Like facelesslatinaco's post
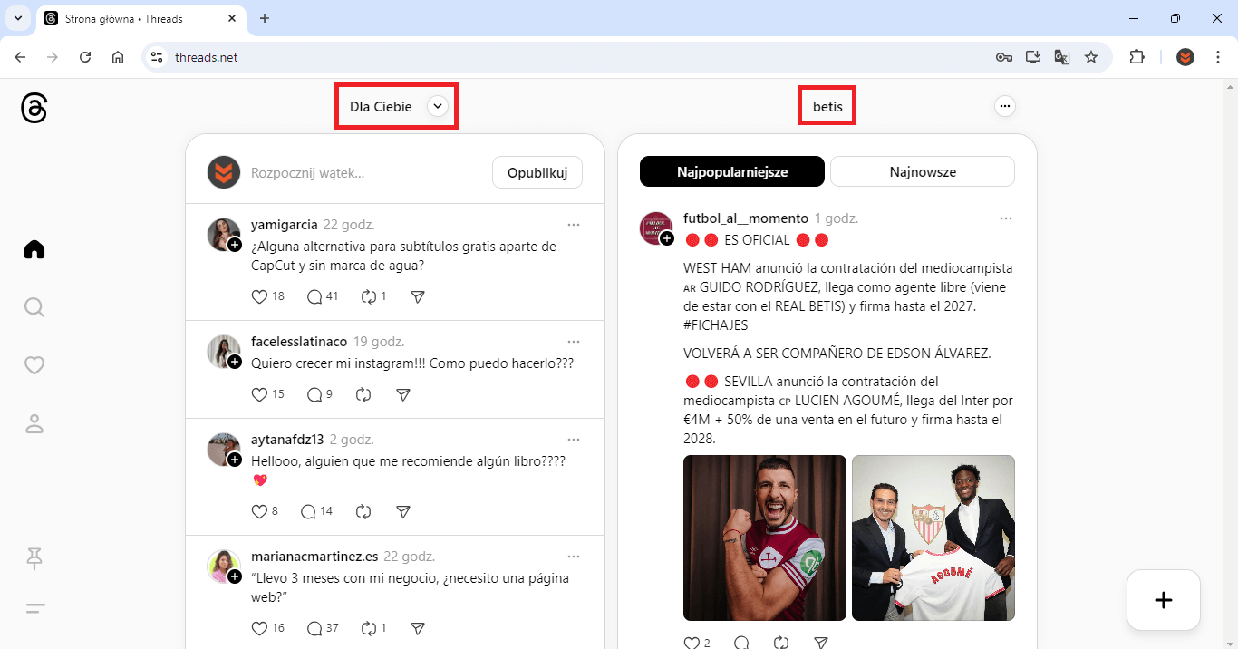Screen dimensions: 1238x649 (x=259, y=394)
